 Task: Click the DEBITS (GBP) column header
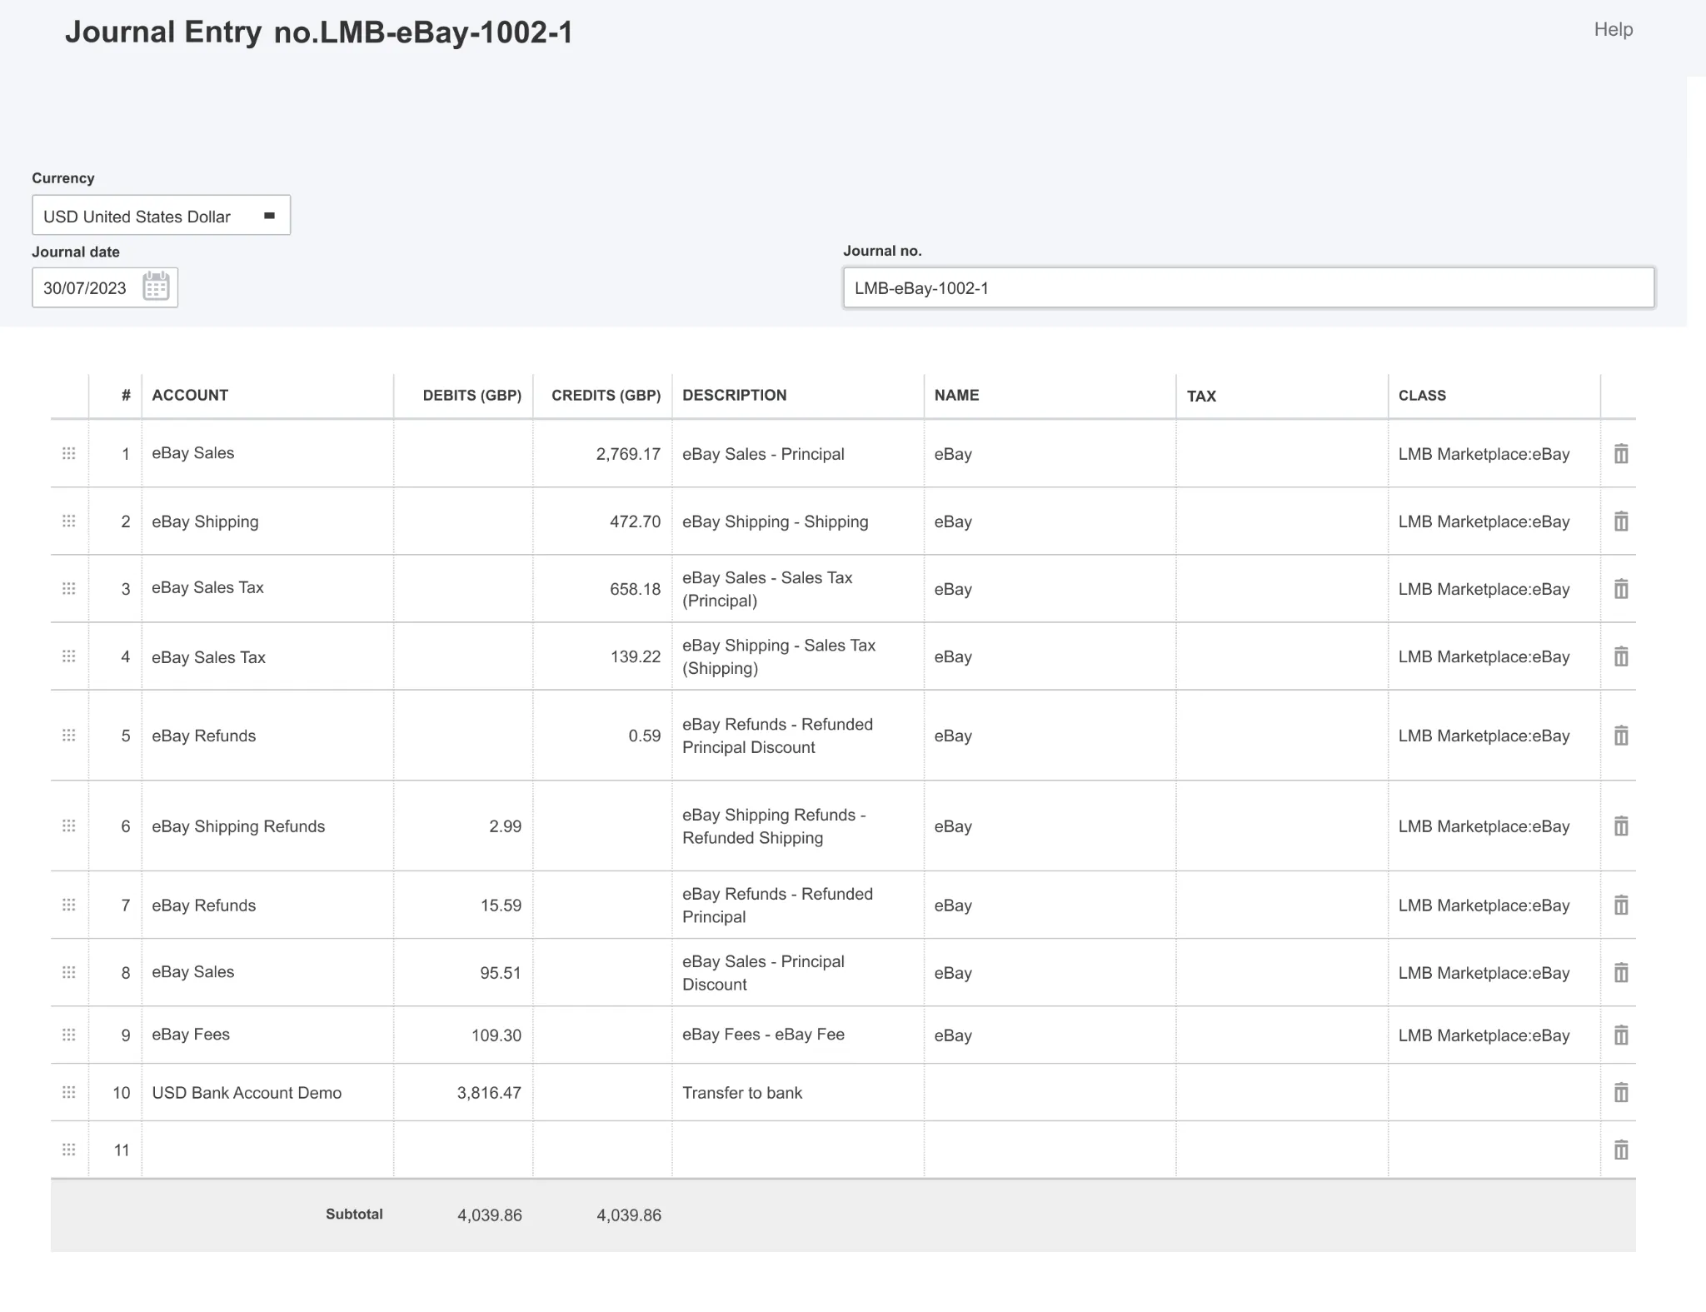pyautogui.click(x=471, y=395)
